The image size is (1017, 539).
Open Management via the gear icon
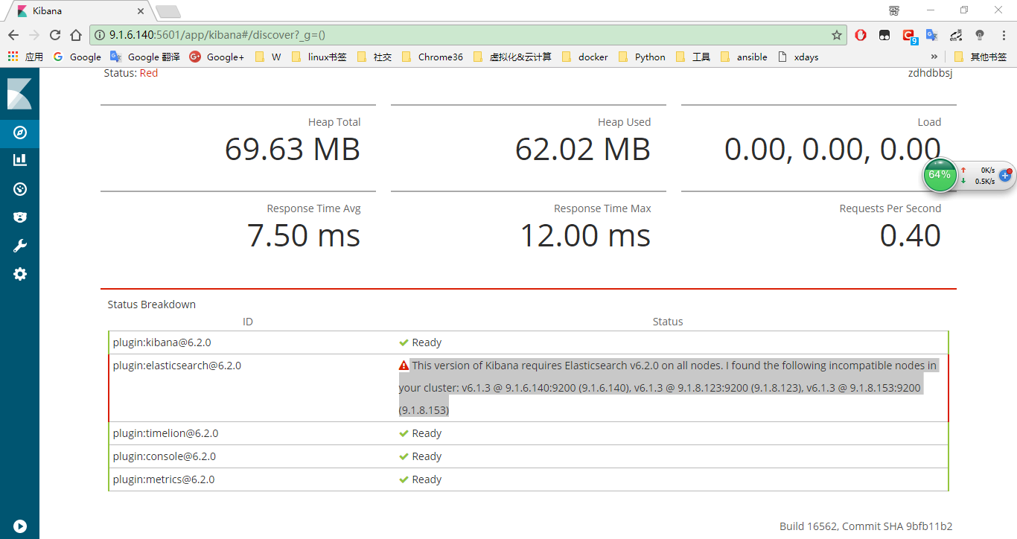(20, 274)
